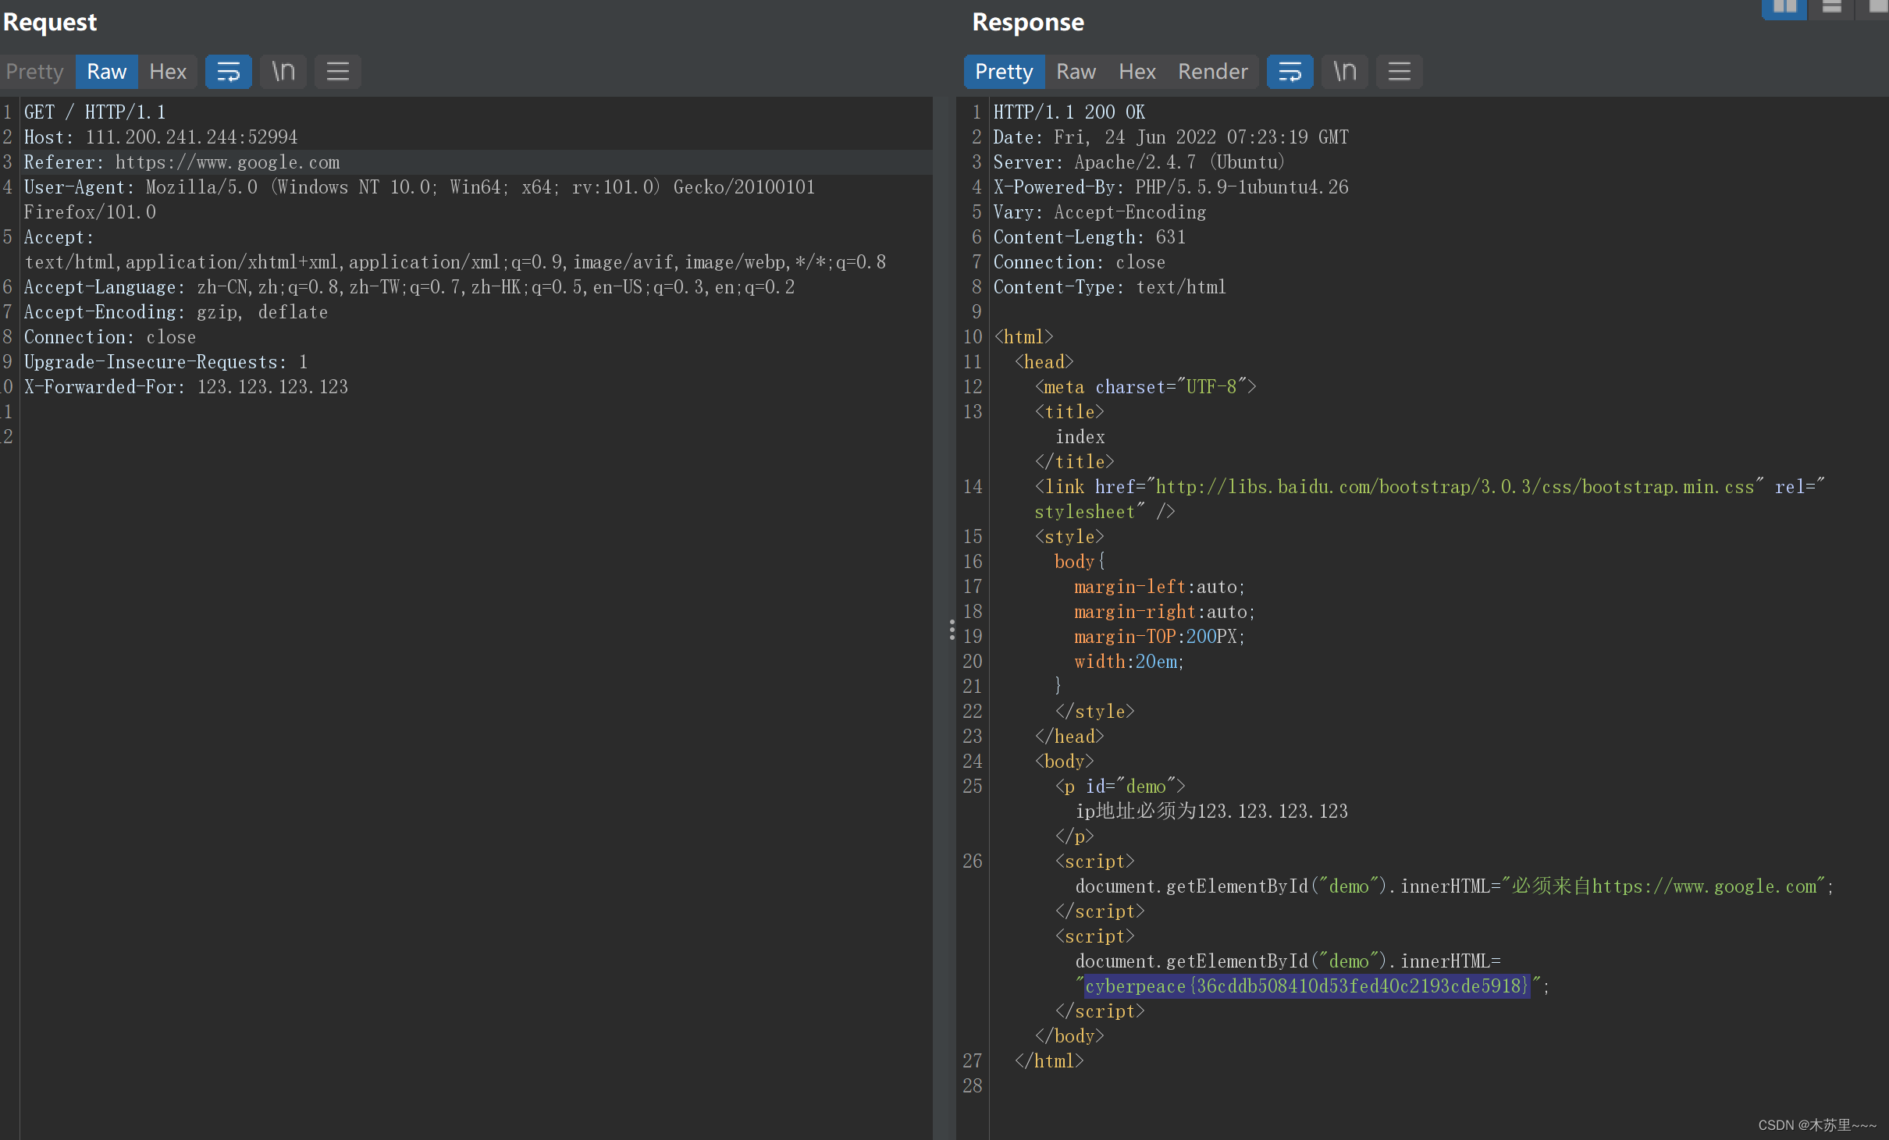This screenshot has width=1889, height=1140.
Task: Click the '必须来自https://www.google.com' script line
Action: pyautogui.click(x=1454, y=886)
